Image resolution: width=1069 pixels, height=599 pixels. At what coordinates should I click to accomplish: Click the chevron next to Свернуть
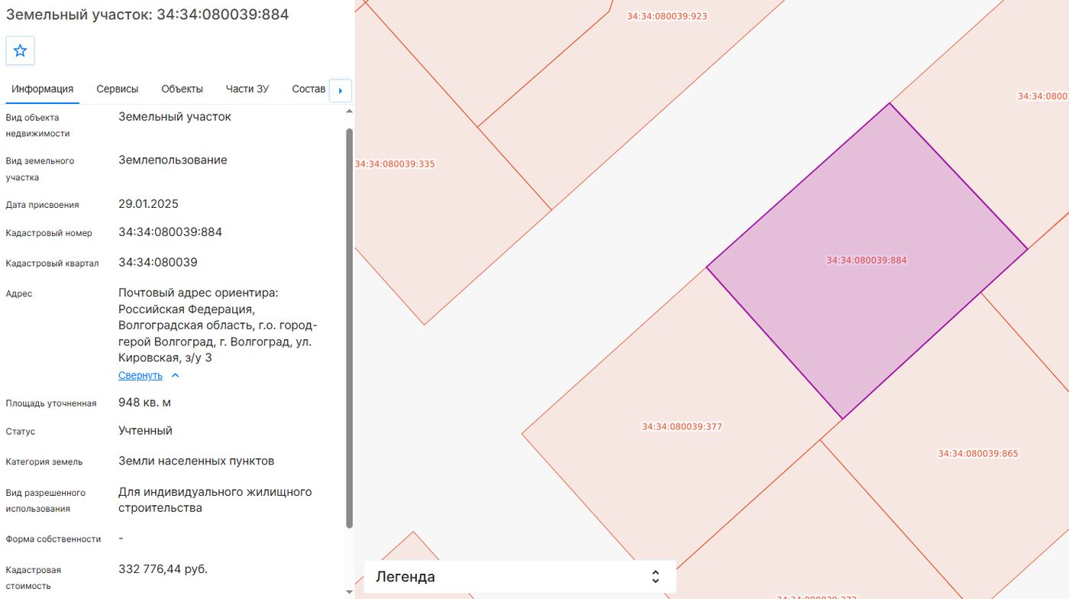(x=175, y=375)
